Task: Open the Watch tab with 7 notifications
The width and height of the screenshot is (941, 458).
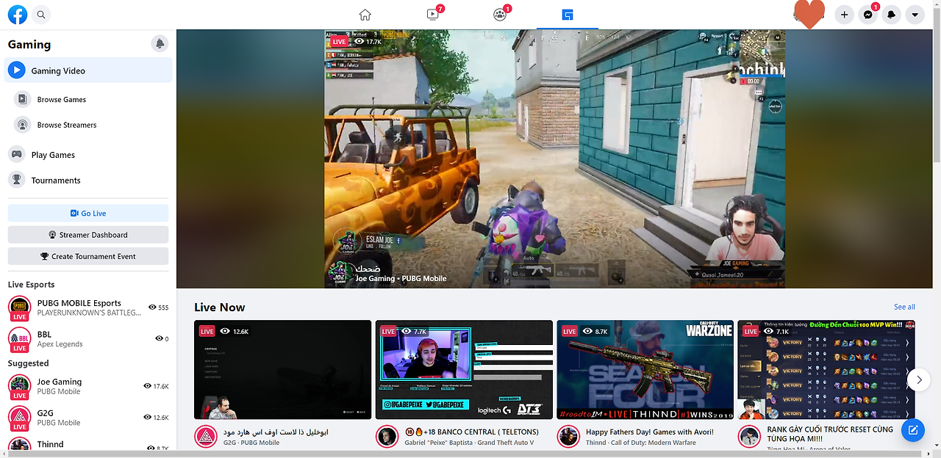Action: [432, 15]
